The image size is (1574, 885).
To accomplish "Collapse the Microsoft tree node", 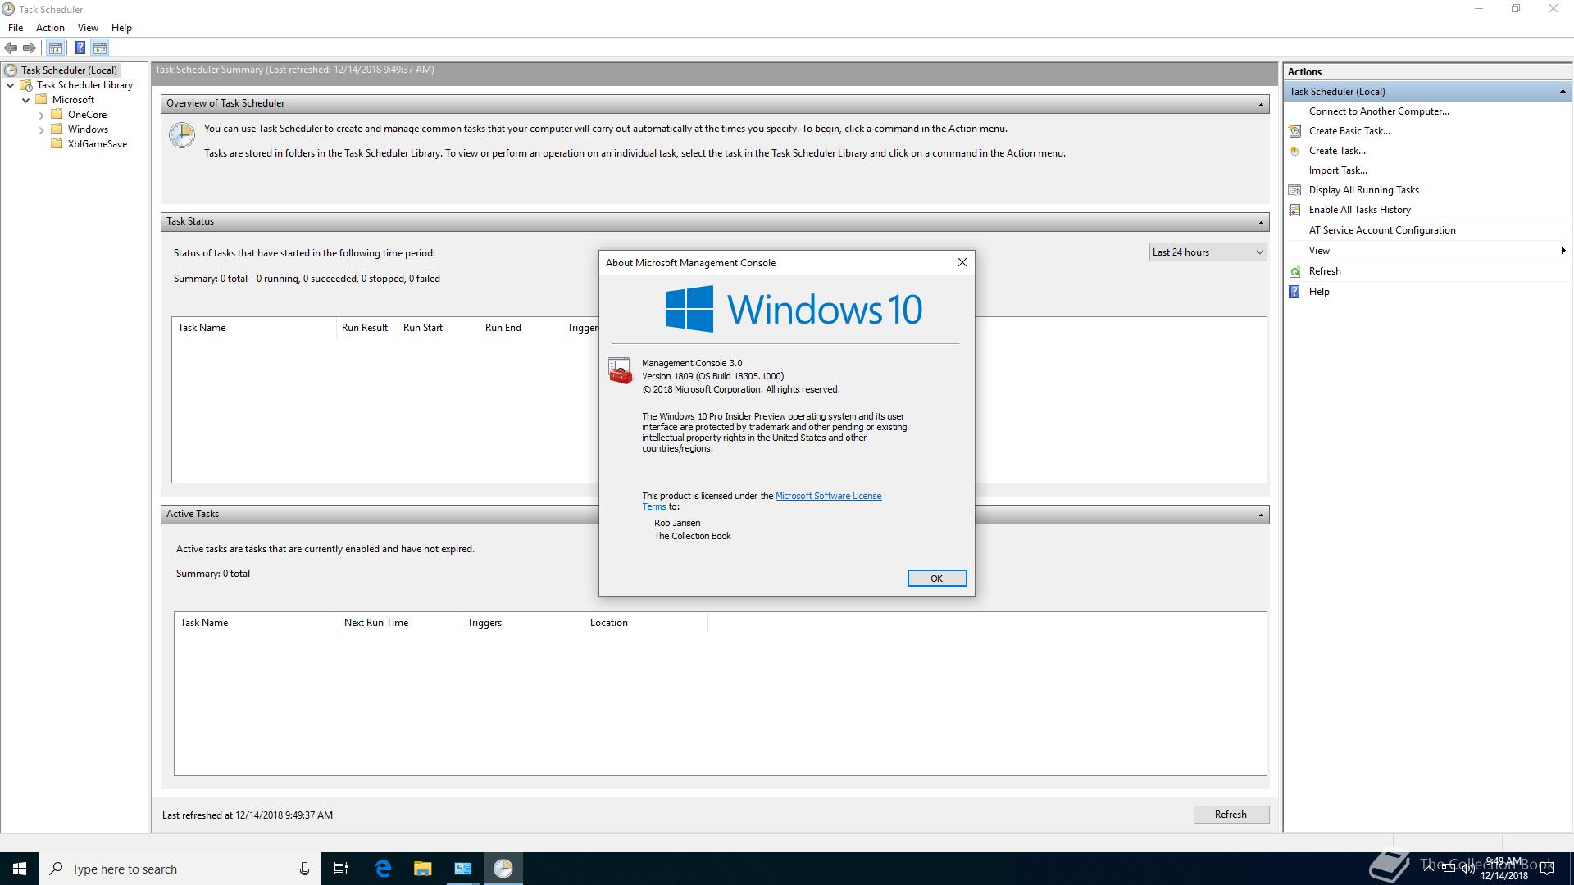I will point(25,100).
